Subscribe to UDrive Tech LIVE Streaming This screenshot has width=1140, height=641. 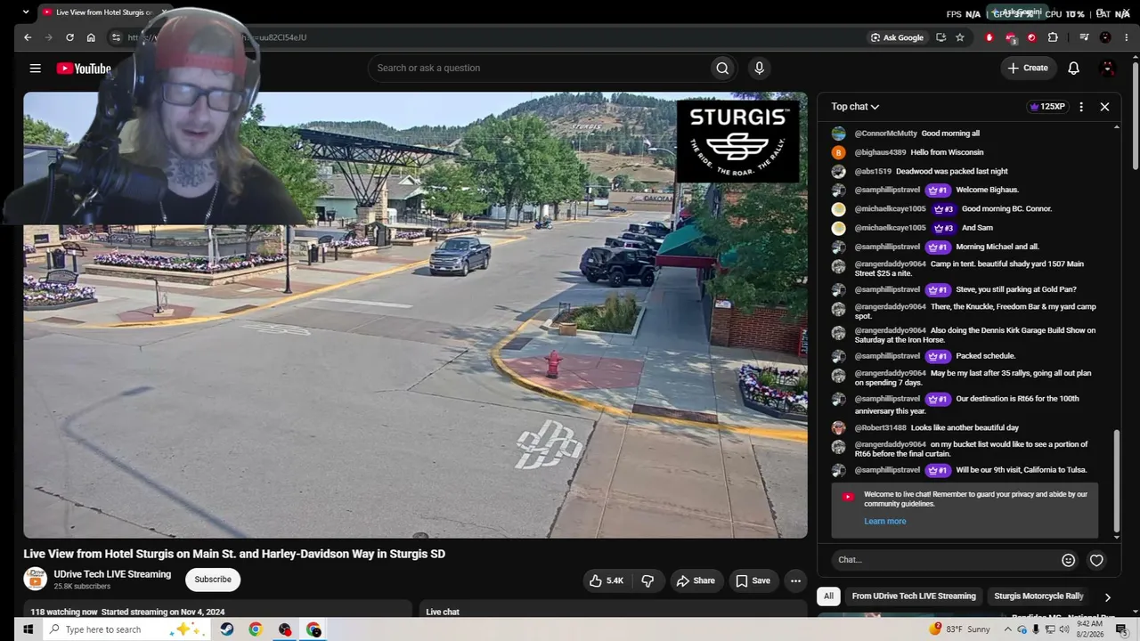point(213,580)
